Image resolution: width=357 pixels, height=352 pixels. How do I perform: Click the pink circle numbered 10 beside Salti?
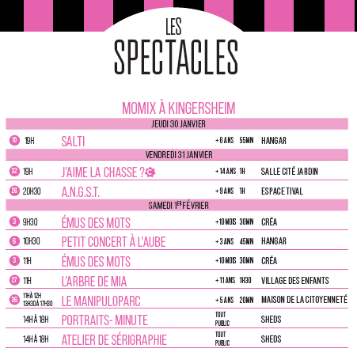pyautogui.click(x=14, y=140)
